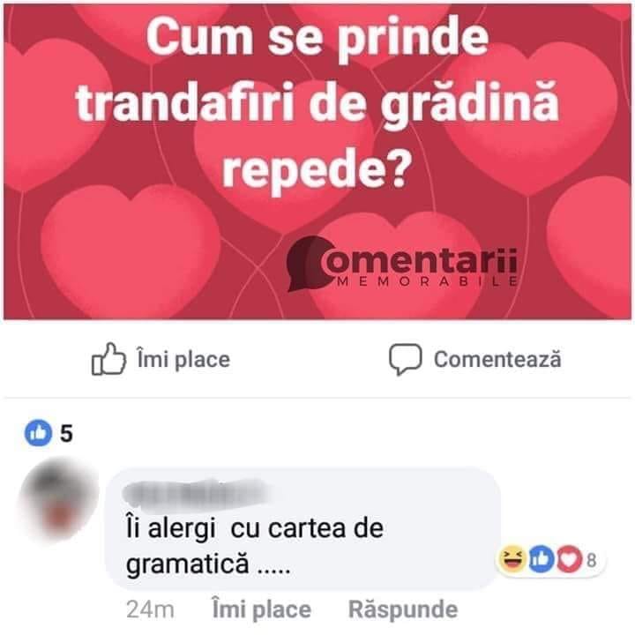Open the post image with hearts background
The image size is (635, 635).
tap(317, 162)
